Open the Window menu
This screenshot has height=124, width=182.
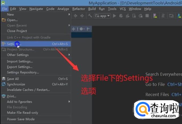(x=135, y=9)
